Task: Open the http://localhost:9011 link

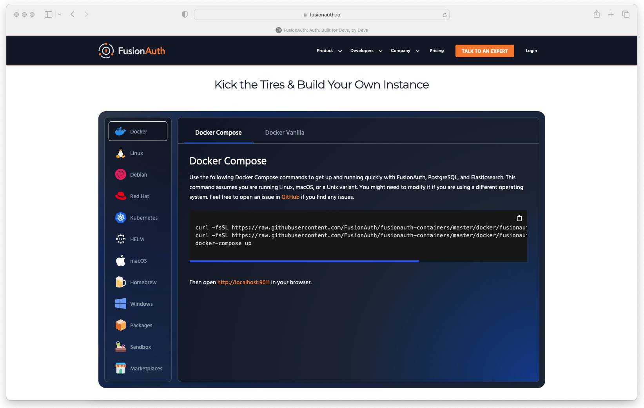Action: pyautogui.click(x=243, y=282)
